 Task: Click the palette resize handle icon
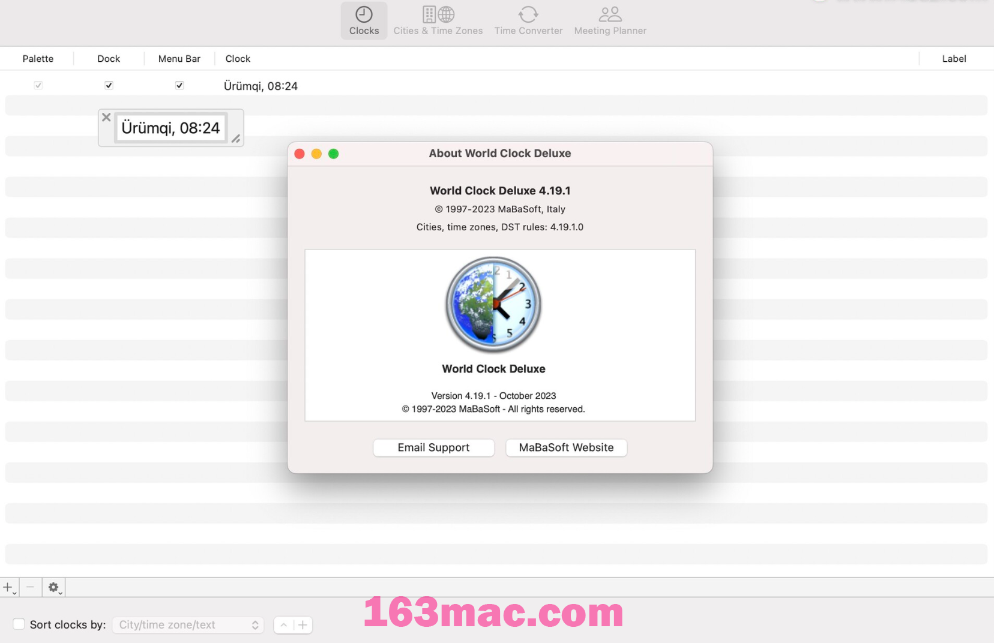(236, 139)
